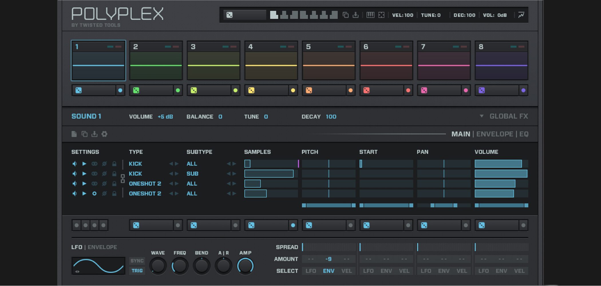Toggle sound 1 blue randomize lock dot

pos(120,90)
